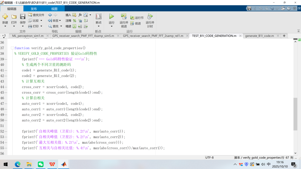Open the generate_B1I_code.m file tab

click(x=259, y=36)
